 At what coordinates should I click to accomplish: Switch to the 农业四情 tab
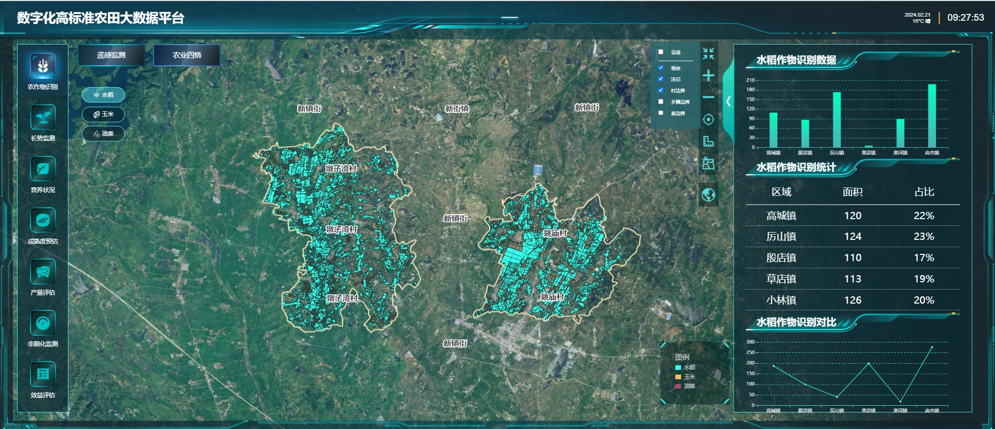point(187,55)
